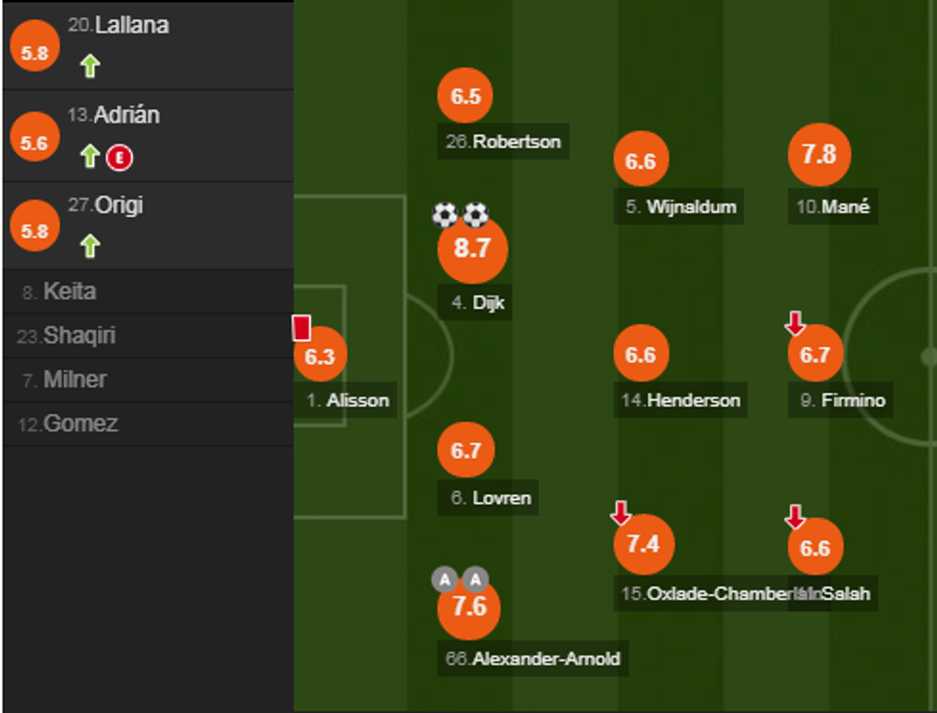
Task: Click Origi's green substituted-on arrow
Action: pos(90,247)
